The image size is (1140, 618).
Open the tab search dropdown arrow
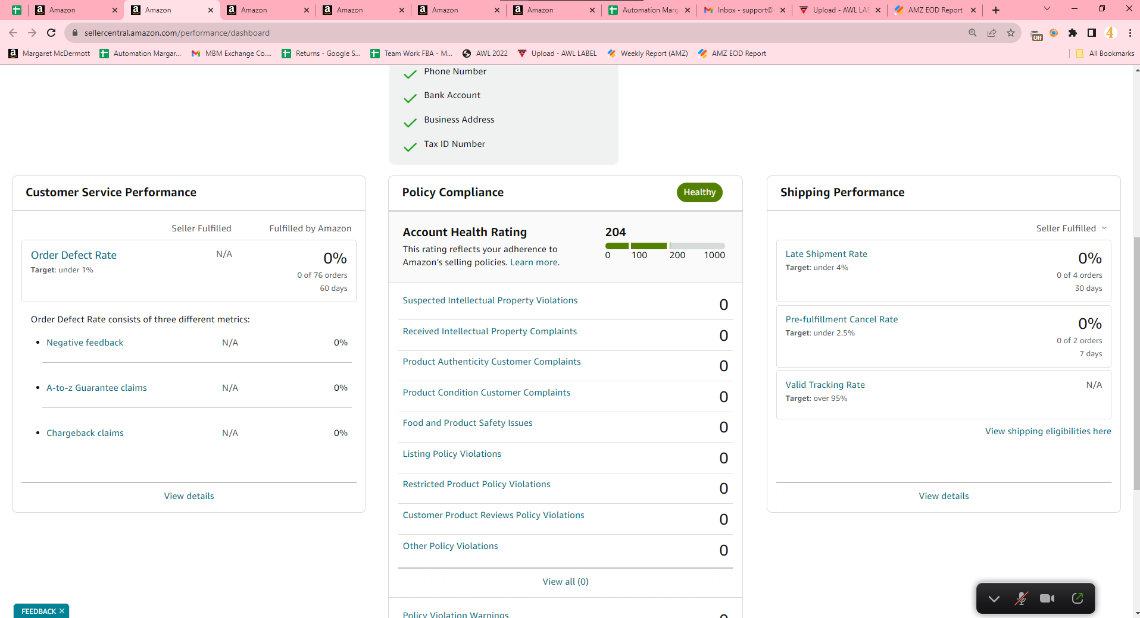[1047, 9]
